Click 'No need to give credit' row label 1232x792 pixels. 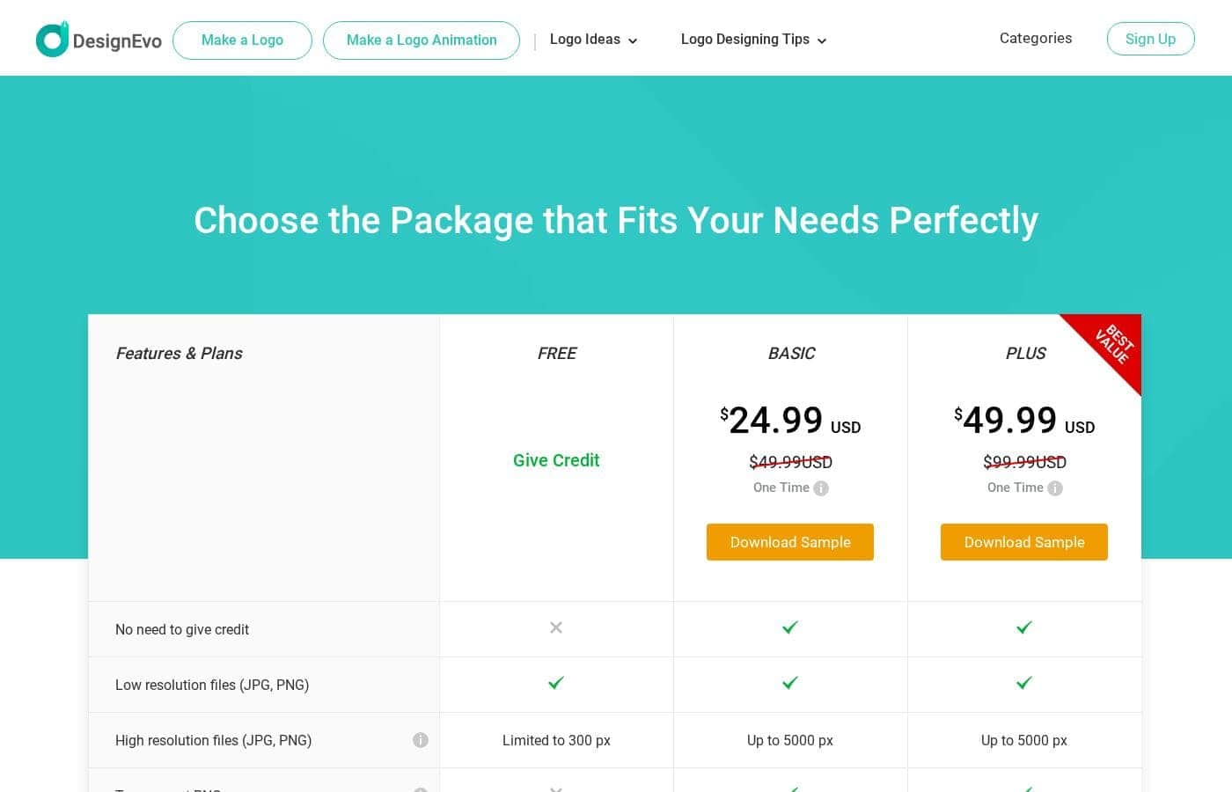[x=182, y=630]
